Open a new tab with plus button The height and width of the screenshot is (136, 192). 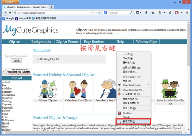click(x=51, y=7)
